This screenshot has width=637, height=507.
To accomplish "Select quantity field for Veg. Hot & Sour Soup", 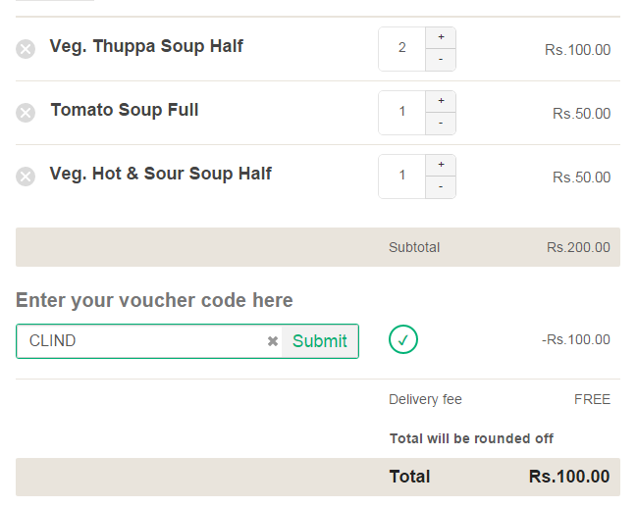I will 401,177.
